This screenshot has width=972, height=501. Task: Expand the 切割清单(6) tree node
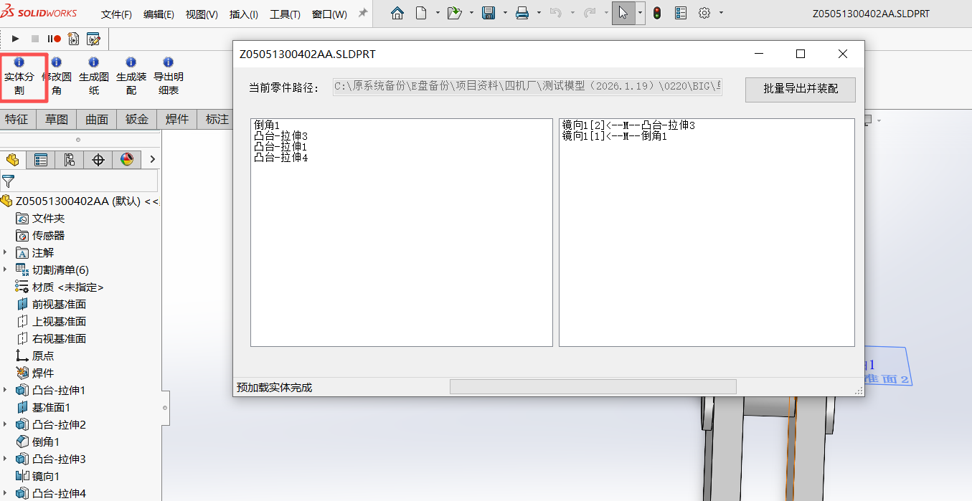[5, 269]
